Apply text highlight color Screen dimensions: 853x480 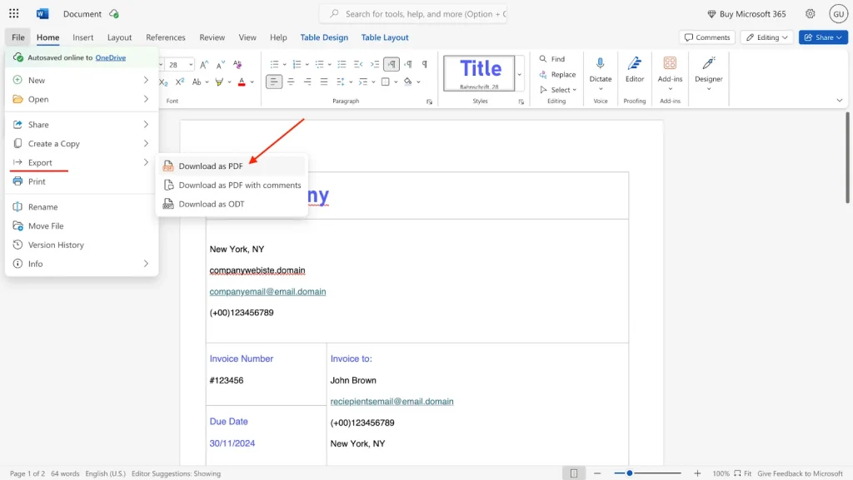click(218, 82)
